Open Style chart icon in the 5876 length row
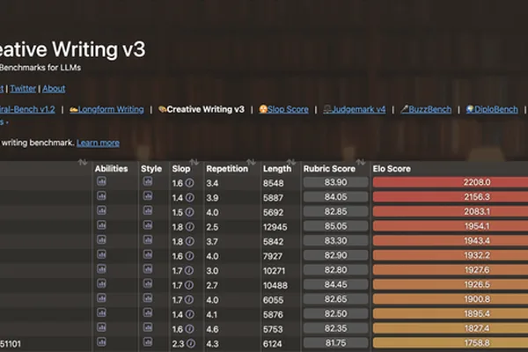Screen dimensions: 528x352 [x=148, y=312]
